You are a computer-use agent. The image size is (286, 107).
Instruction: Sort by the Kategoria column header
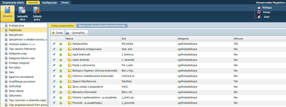tap(204, 39)
